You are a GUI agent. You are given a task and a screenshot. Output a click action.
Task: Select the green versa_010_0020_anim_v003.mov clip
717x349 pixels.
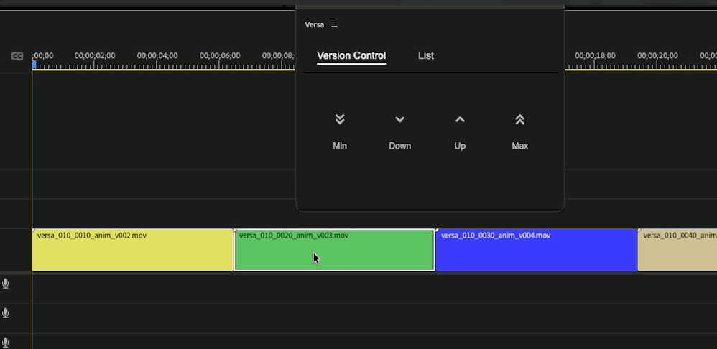[334, 250]
